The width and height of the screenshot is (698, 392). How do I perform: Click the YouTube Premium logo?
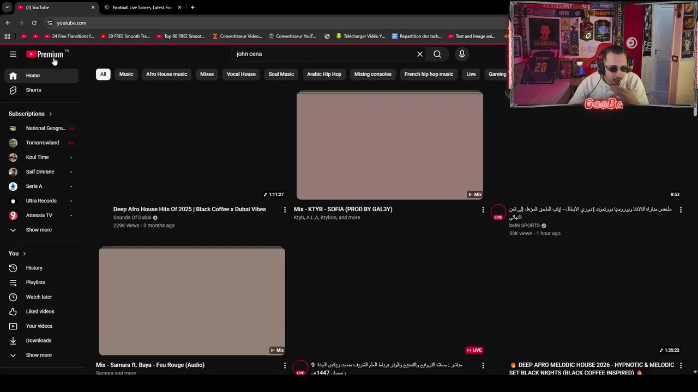[45, 54]
